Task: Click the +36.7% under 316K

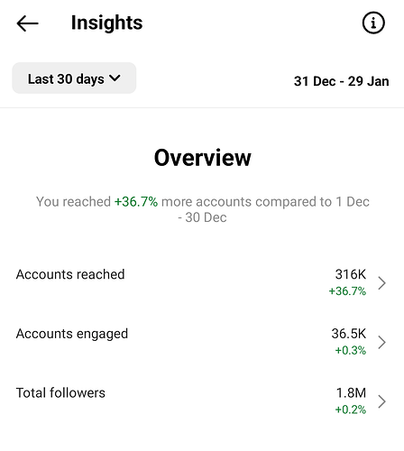Action: coord(347,291)
